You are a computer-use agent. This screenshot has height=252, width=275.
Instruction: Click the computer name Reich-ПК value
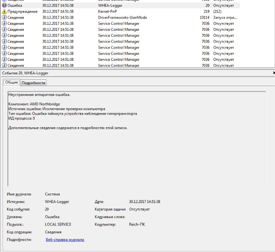click(x=137, y=224)
